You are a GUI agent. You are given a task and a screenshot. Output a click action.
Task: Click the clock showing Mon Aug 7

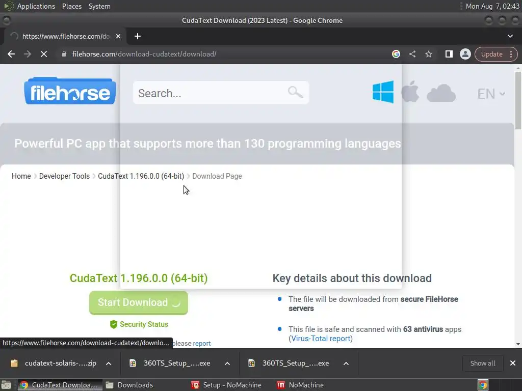(492, 6)
